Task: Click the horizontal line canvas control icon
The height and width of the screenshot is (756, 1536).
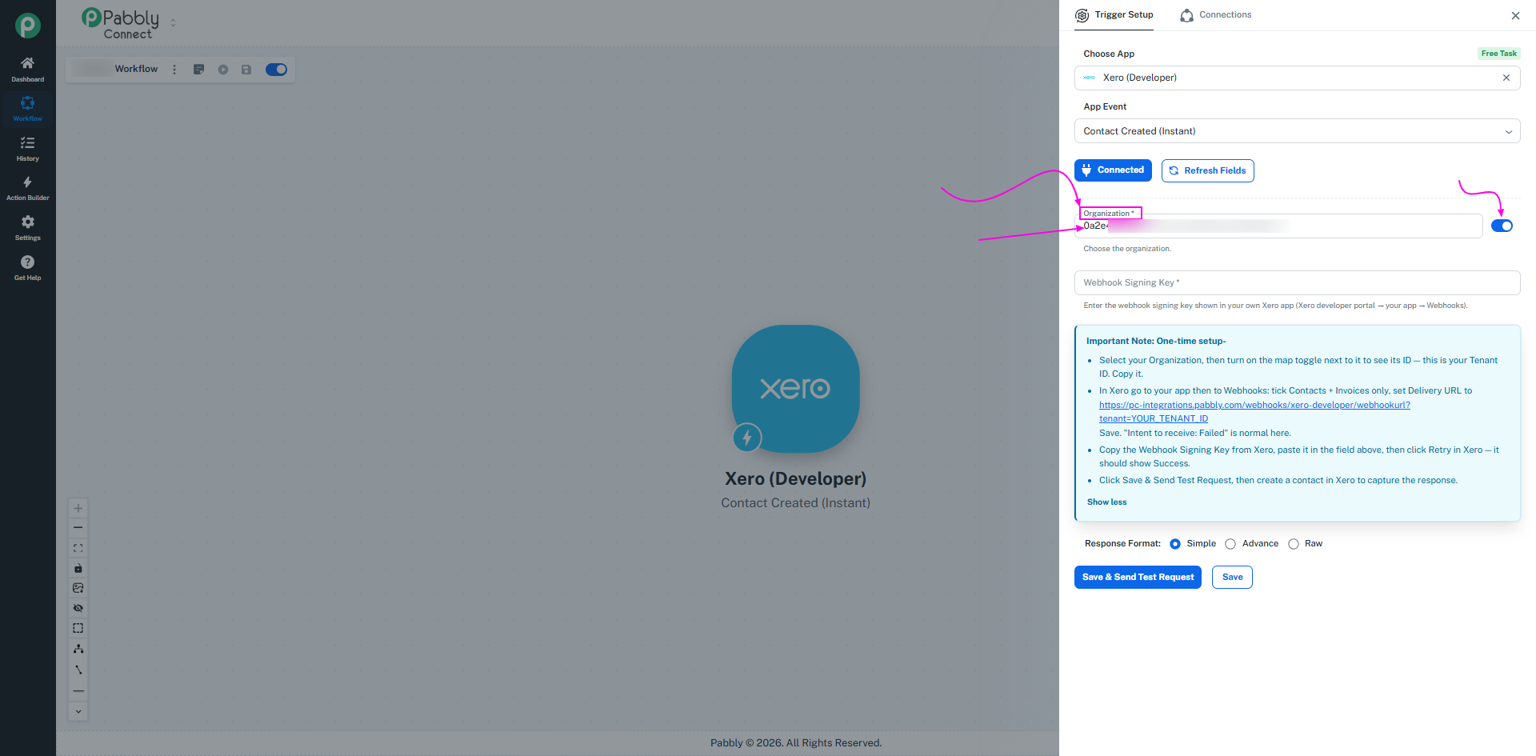Action: pyautogui.click(x=78, y=690)
